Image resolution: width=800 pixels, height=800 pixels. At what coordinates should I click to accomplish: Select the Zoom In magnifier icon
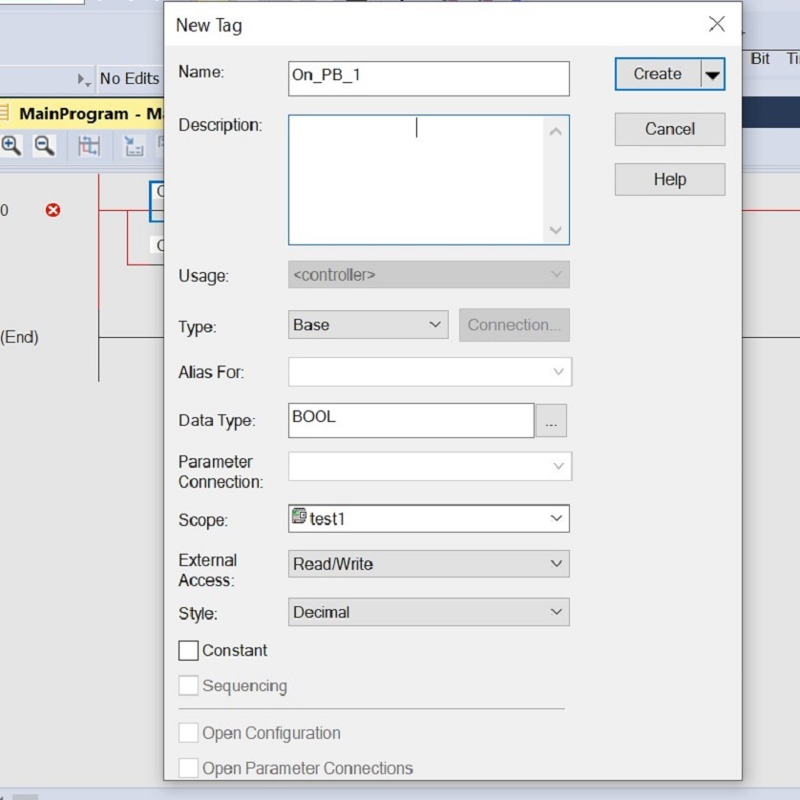10,145
